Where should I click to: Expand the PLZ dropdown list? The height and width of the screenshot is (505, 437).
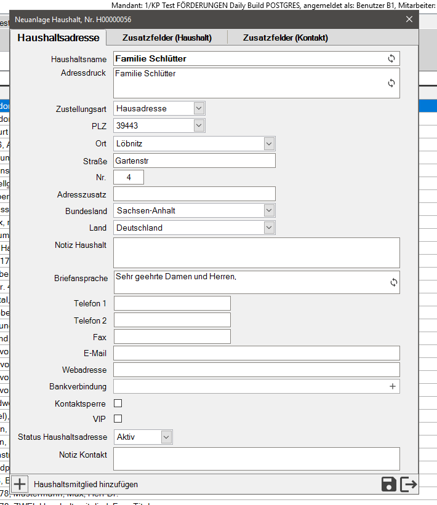198,125
